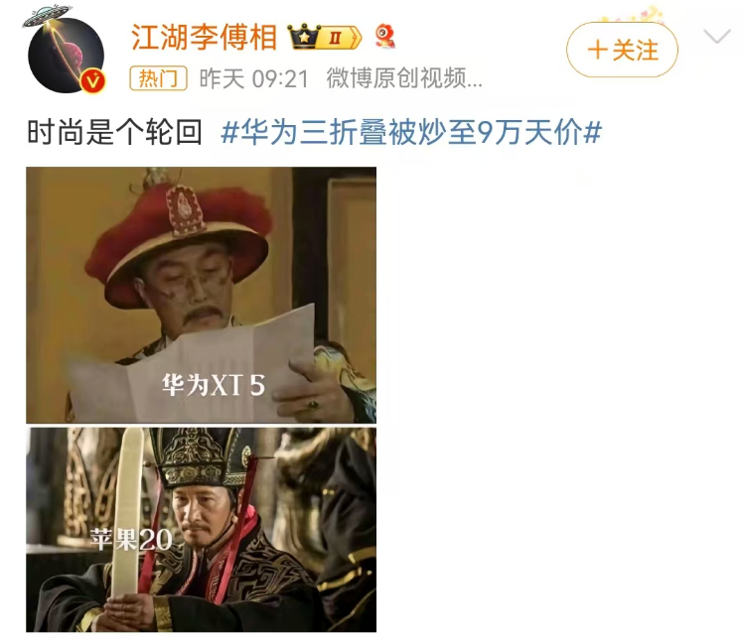
Task: Click the 热门 hot tag label
Action: 158,78
